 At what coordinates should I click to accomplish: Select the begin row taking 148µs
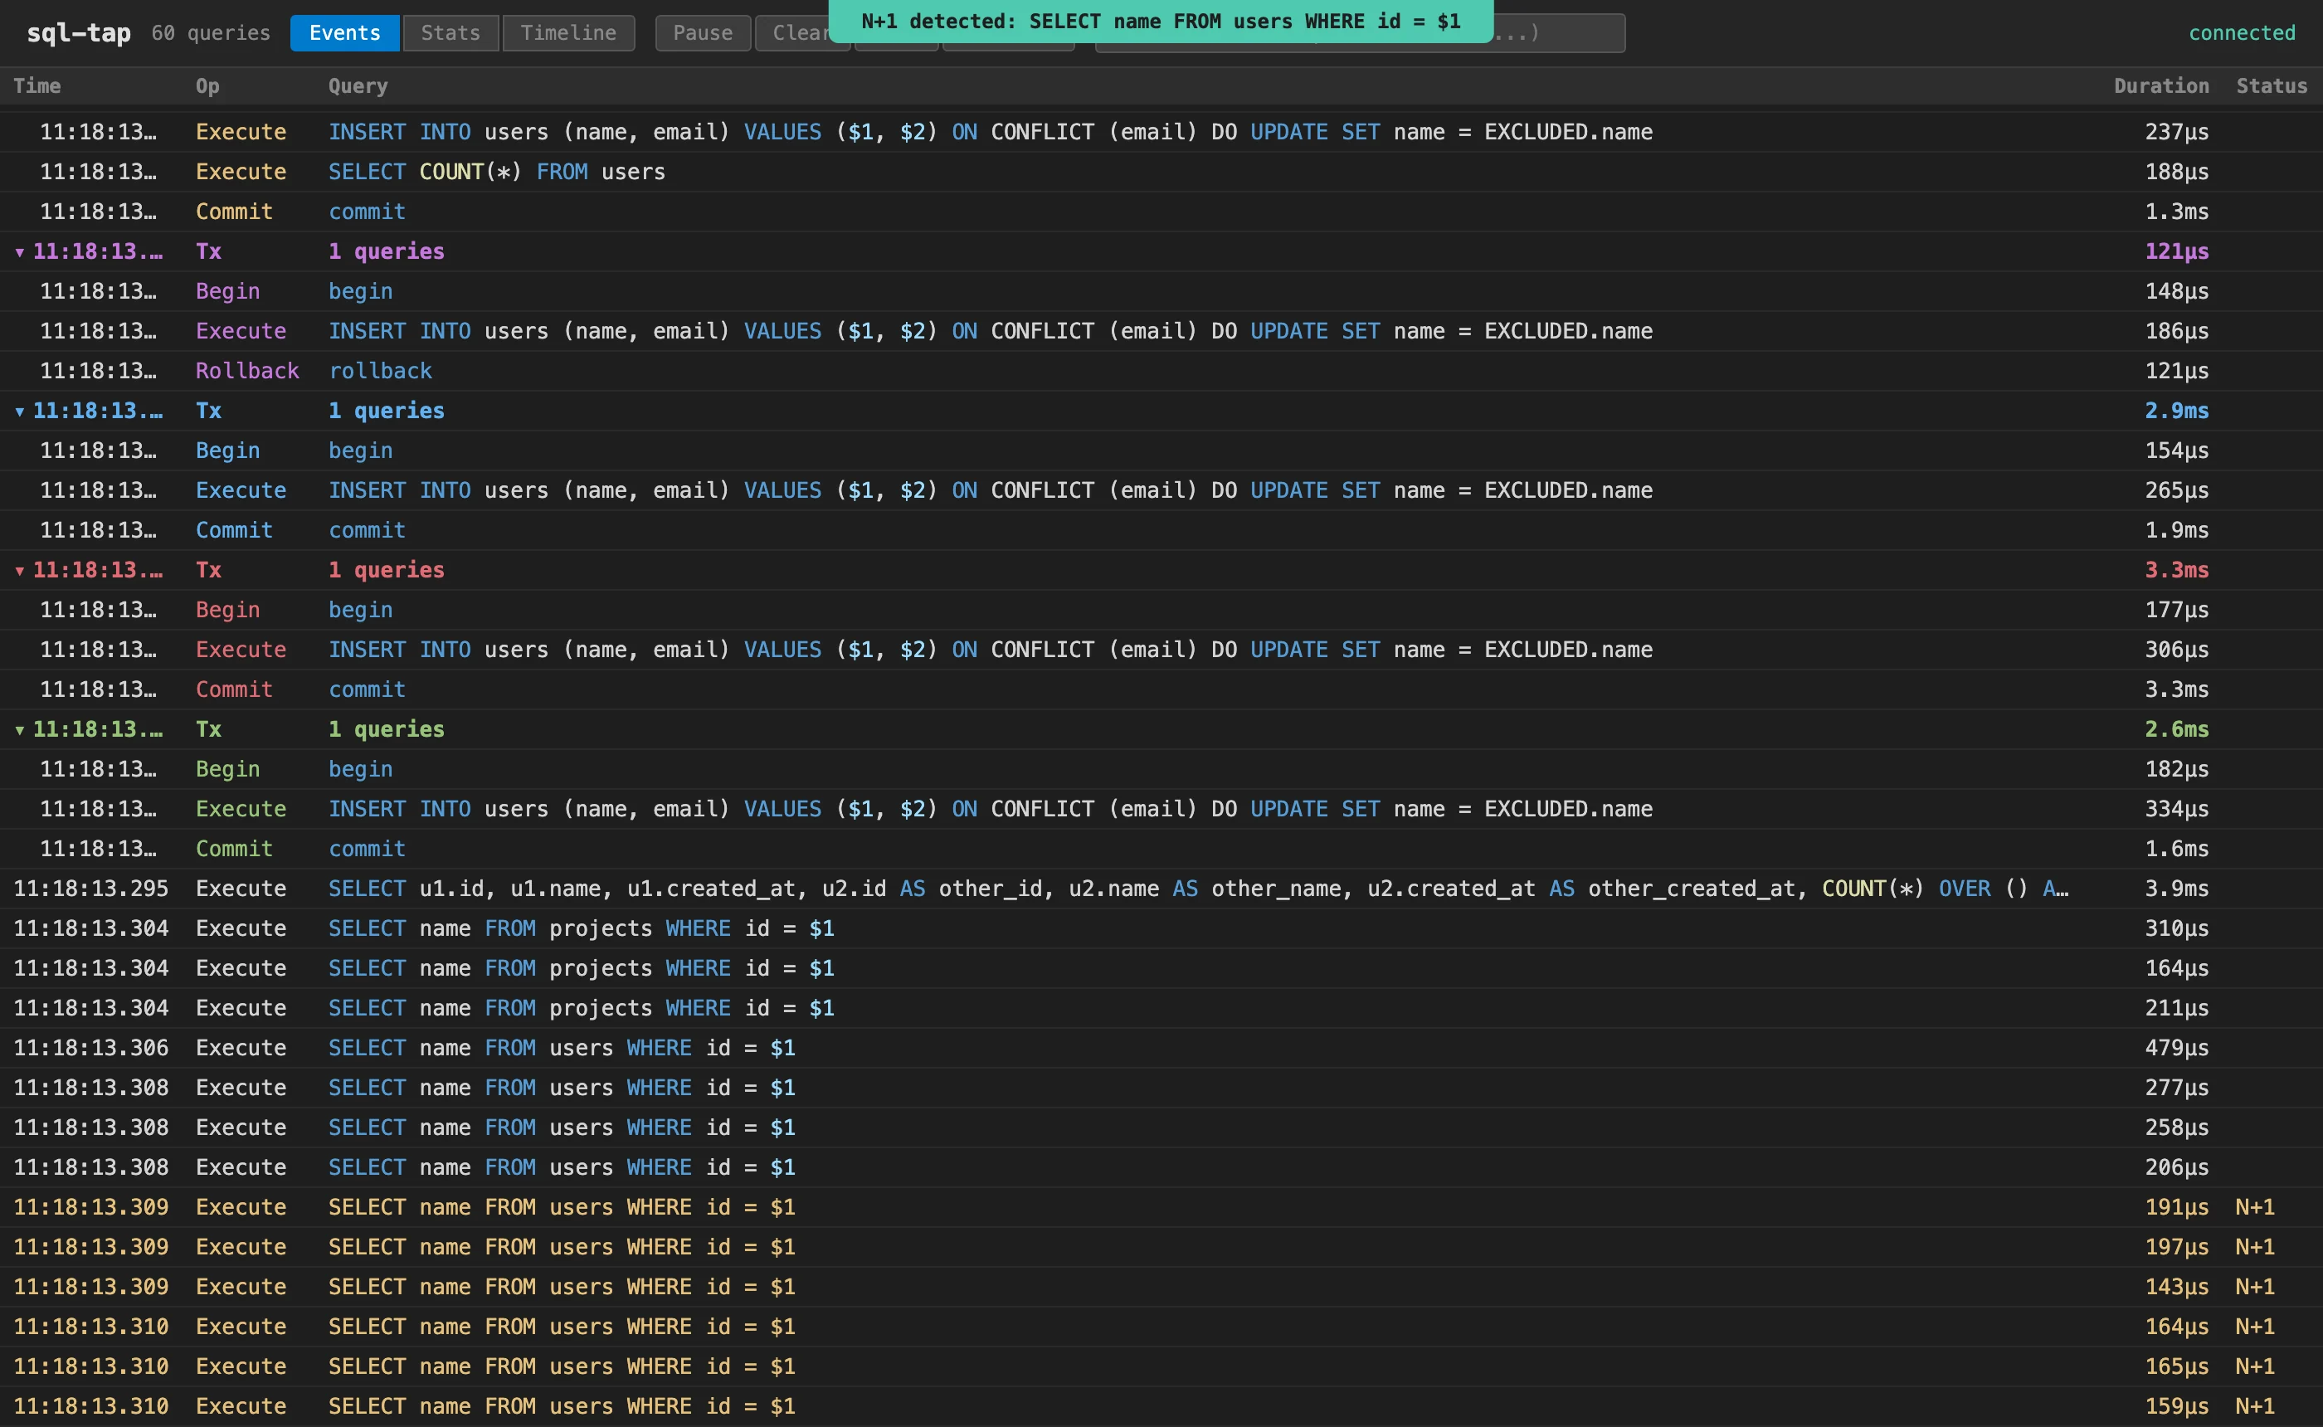1161,292
